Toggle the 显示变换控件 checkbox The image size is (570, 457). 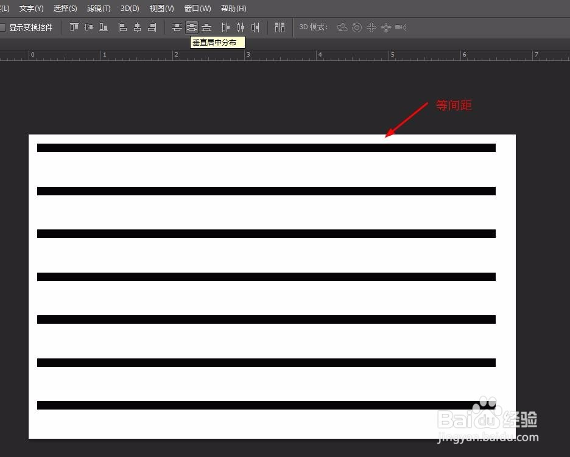click(2, 27)
